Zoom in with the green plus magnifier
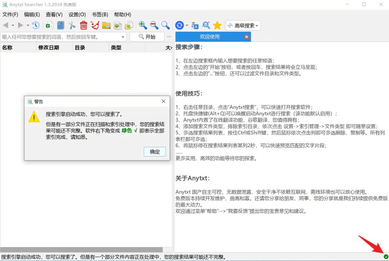Screen dimensions: 389x261 (143, 25)
